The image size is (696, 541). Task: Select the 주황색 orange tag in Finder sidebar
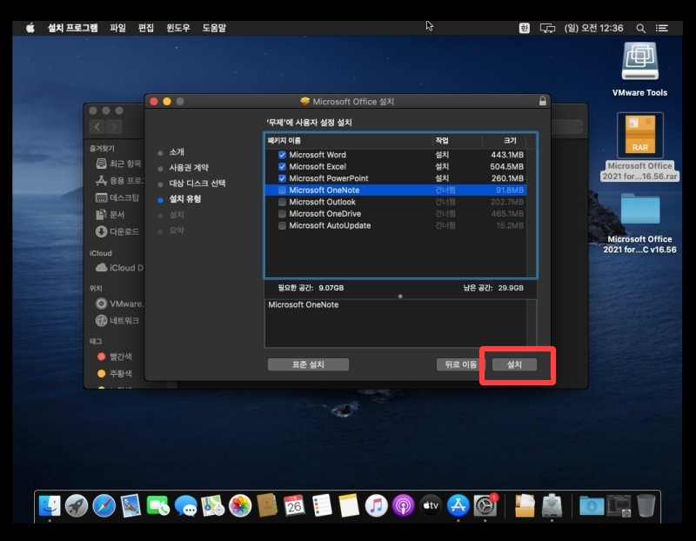pos(115,373)
